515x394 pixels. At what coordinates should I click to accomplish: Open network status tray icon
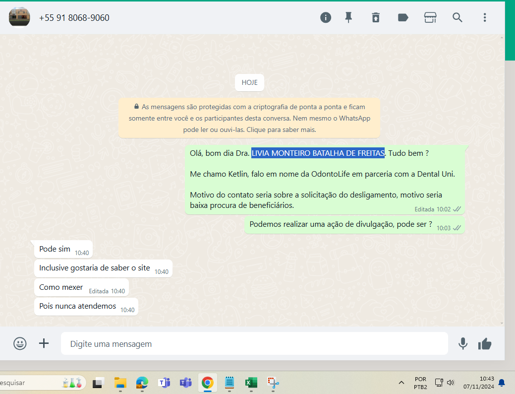(439, 383)
